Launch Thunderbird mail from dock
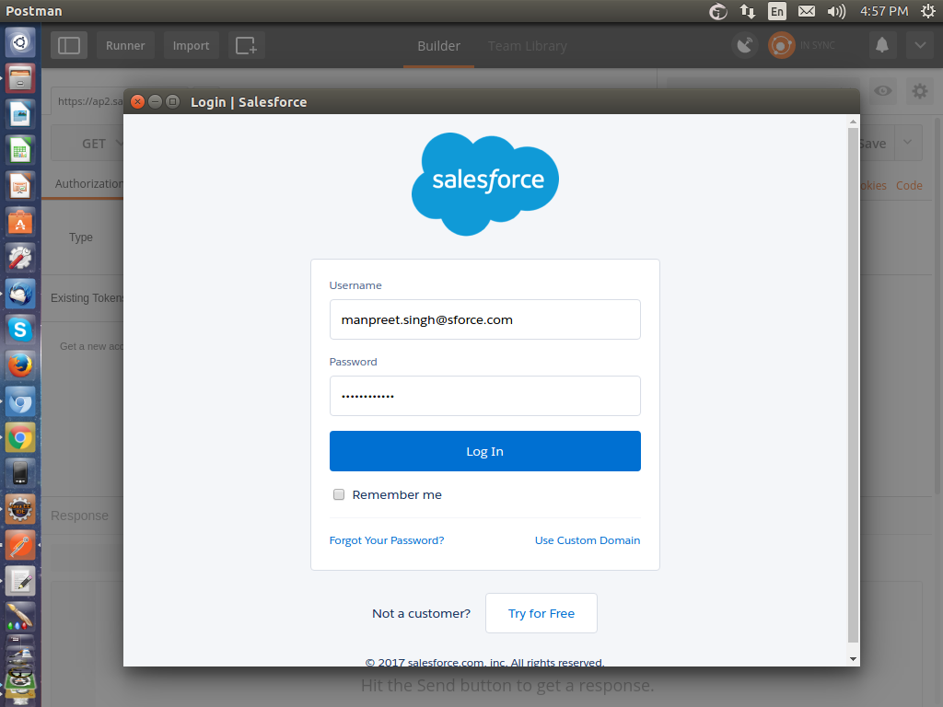This screenshot has height=707, width=943. 20,294
